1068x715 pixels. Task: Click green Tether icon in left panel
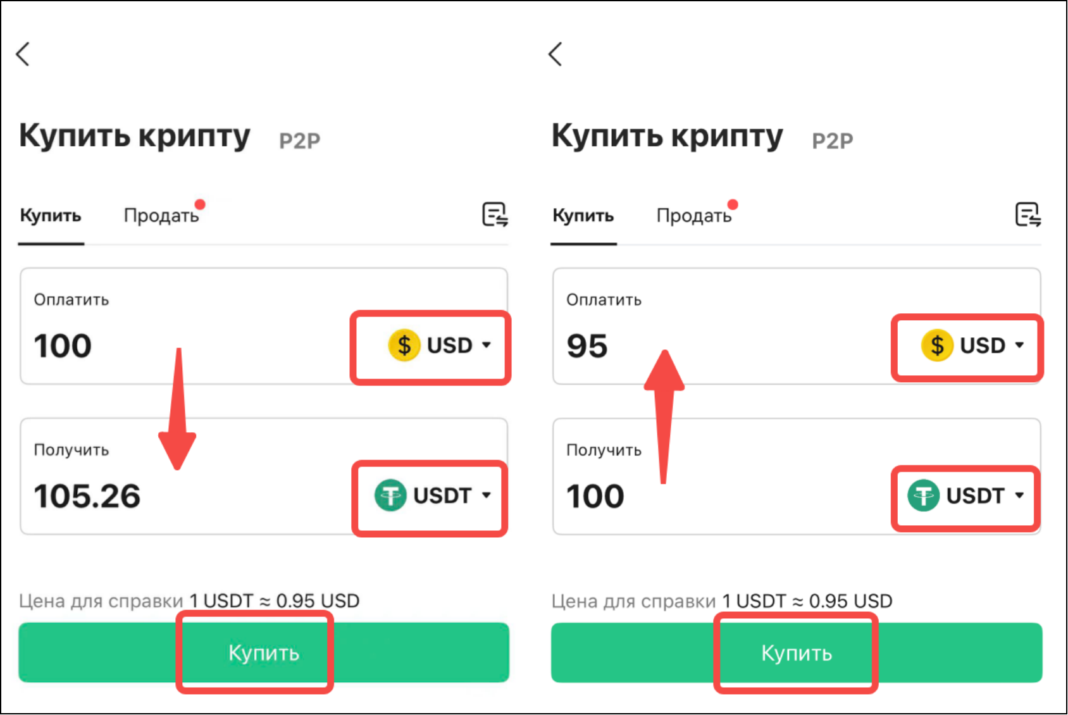390,495
